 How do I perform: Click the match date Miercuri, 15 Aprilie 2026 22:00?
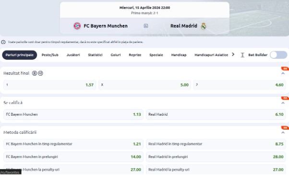tap(144, 8)
